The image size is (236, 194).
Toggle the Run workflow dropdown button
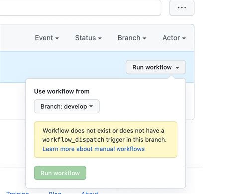tap(156, 67)
